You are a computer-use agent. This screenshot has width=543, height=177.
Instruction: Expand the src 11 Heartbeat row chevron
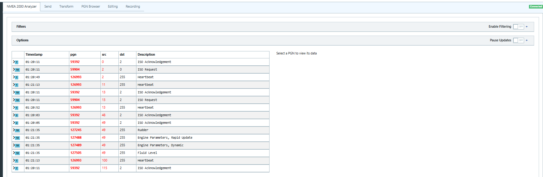[14, 85]
